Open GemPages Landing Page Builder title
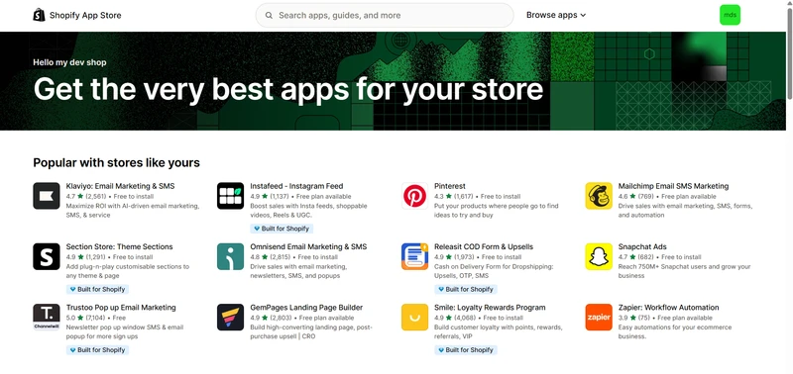Viewport: 793px width, 374px height. pyautogui.click(x=306, y=308)
